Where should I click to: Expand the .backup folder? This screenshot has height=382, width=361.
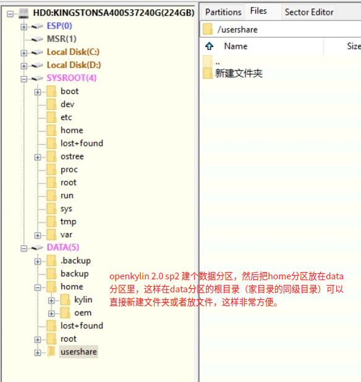click(x=38, y=261)
